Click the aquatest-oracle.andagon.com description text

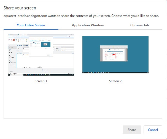[81, 16]
